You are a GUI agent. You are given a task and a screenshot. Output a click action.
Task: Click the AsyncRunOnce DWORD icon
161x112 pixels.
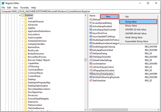pos(91,33)
